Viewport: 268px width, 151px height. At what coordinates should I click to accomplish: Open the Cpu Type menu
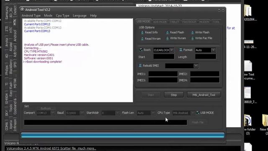(62, 16)
